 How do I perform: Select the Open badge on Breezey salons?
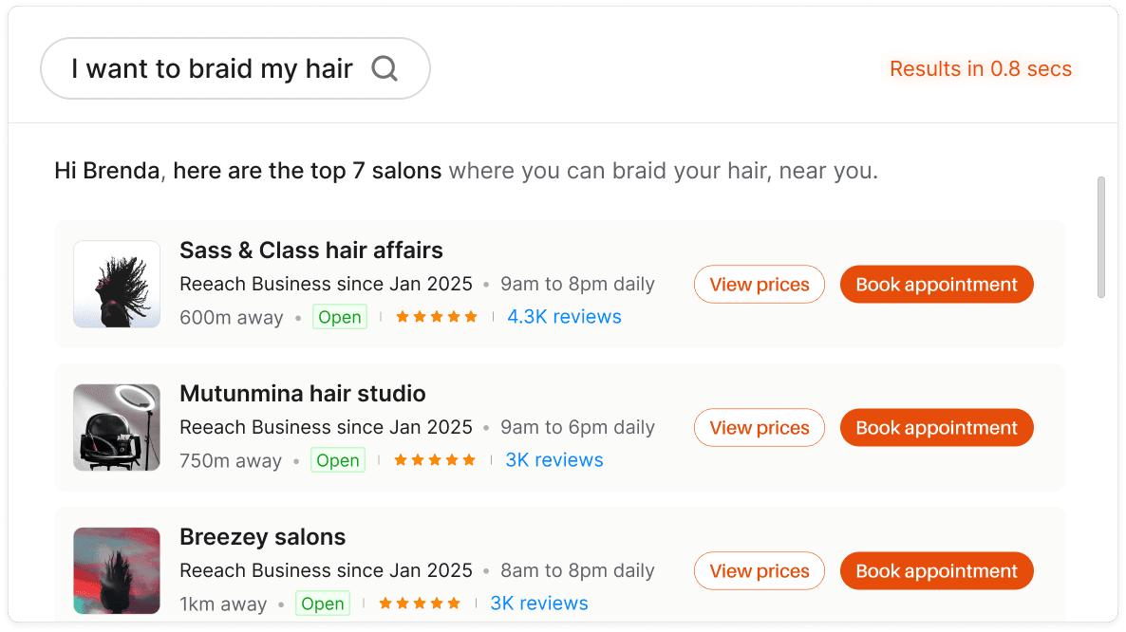click(x=323, y=603)
